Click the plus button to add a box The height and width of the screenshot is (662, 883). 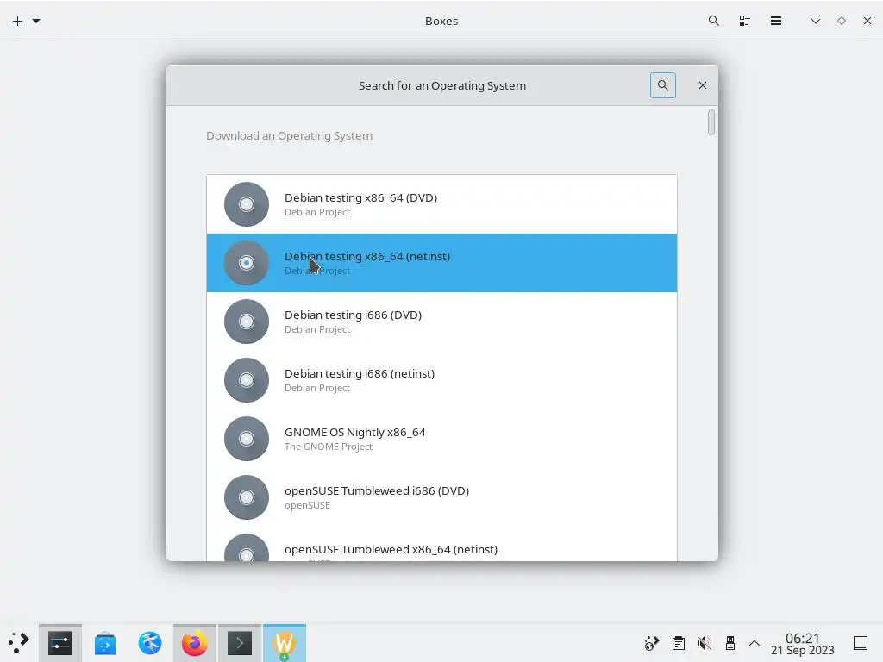(17, 21)
